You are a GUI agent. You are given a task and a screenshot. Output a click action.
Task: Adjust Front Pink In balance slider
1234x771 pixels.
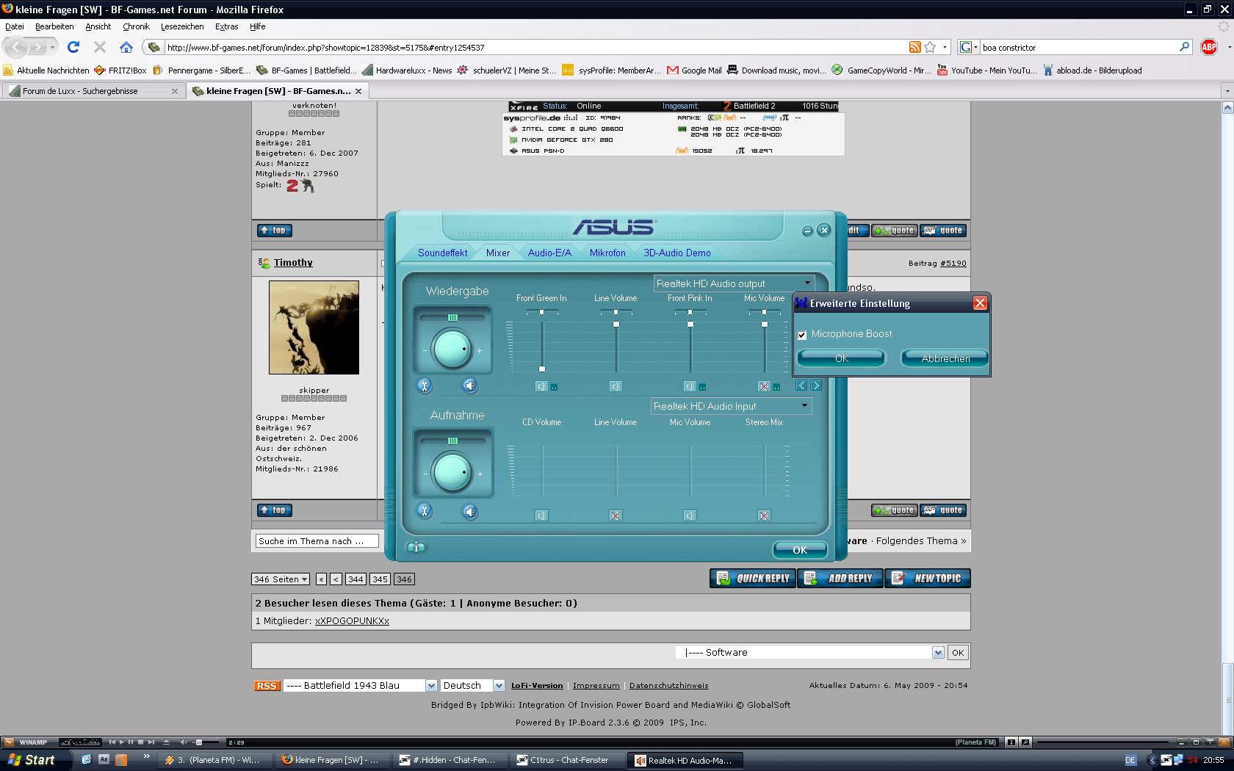pyautogui.click(x=690, y=312)
